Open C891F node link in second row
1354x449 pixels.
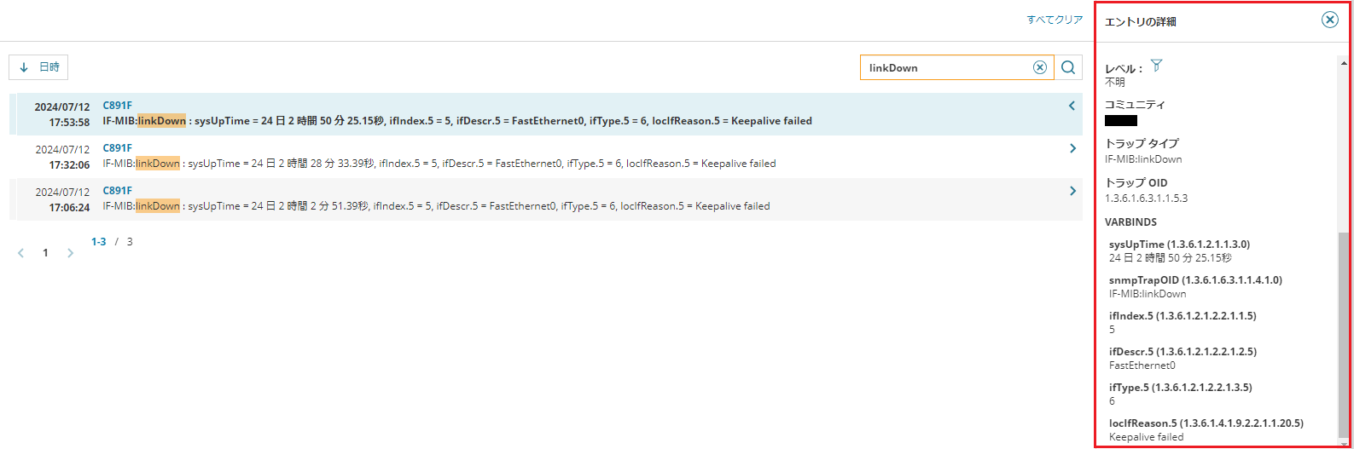(118, 148)
